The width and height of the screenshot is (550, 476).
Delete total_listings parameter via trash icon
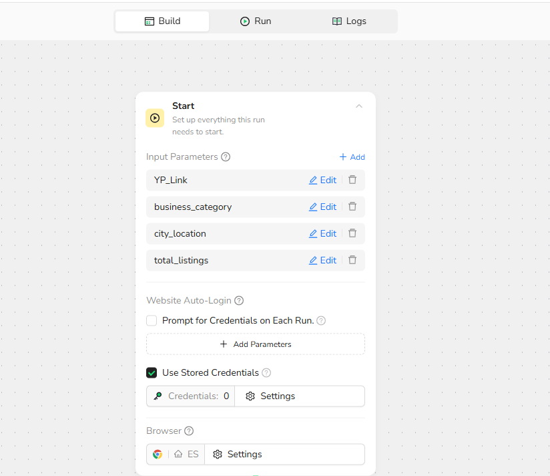352,260
